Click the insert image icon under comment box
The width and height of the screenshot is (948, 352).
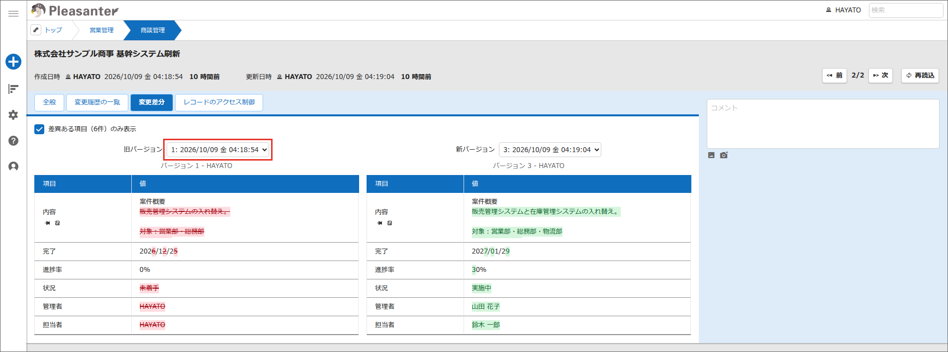pyautogui.click(x=711, y=155)
